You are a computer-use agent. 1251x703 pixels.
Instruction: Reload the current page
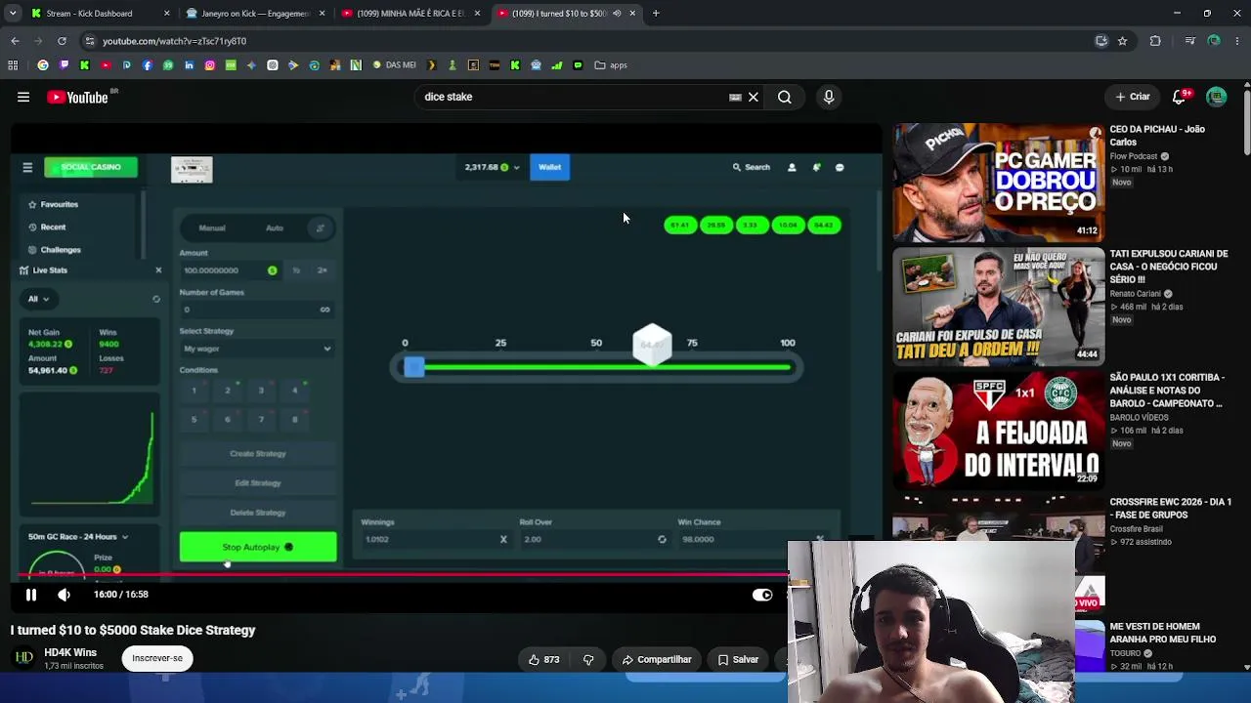[x=62, y=41]
